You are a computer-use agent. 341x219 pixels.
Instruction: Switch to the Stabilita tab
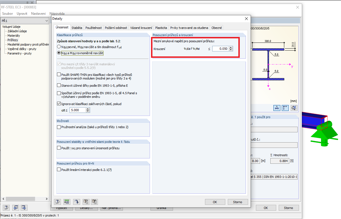[x=77, y=28]
